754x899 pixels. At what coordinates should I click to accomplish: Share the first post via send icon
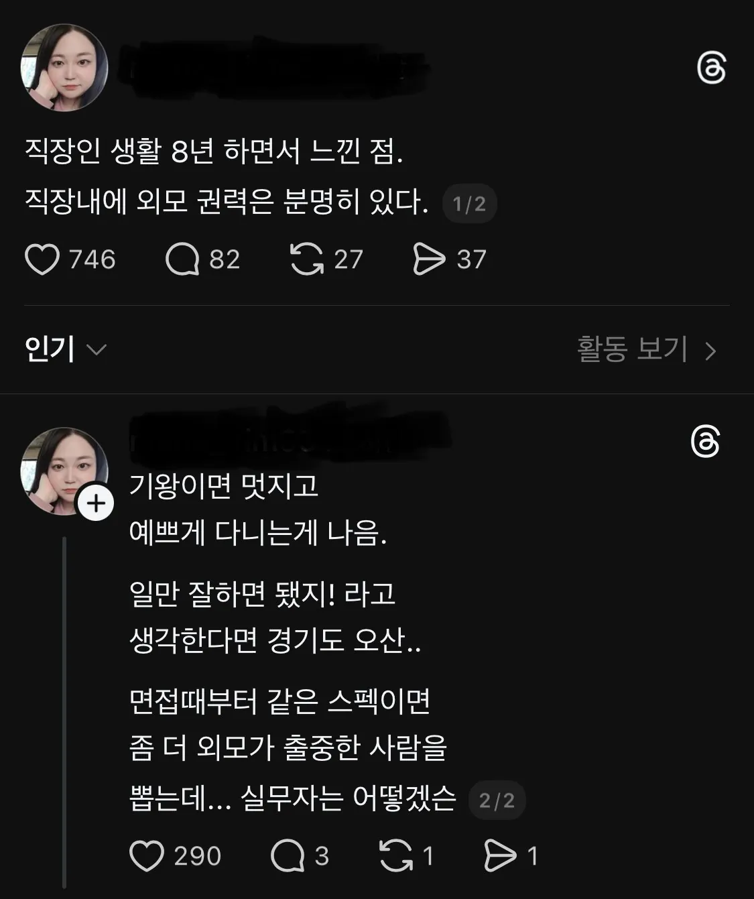429,259
